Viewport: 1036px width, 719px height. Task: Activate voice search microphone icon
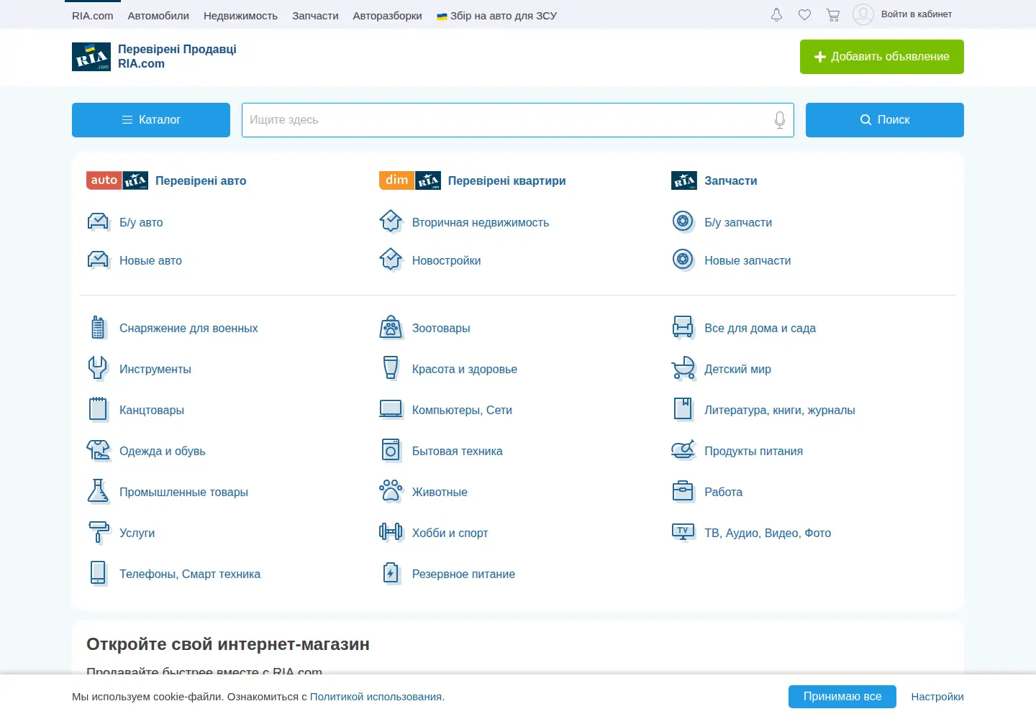point(780,120)
